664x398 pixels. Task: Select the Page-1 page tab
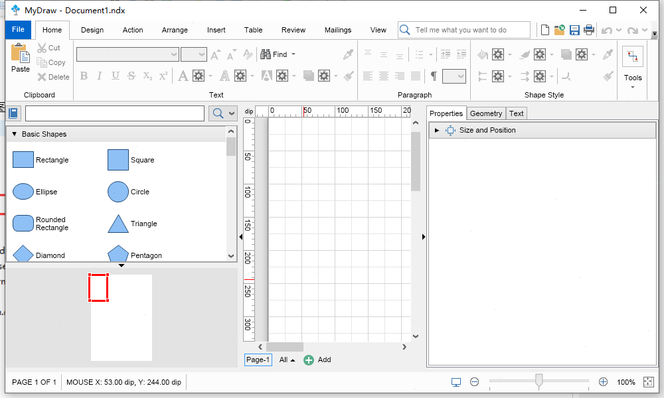pos(258,360)
